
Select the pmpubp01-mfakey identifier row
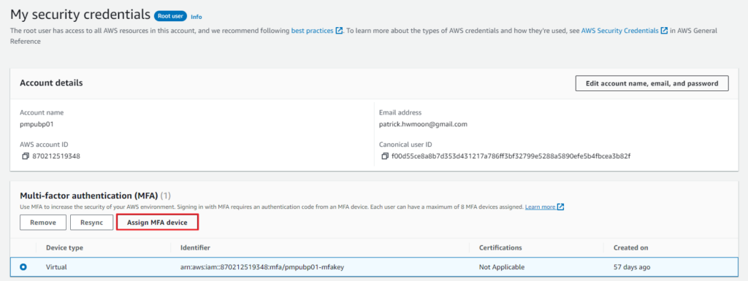point(374,267)
